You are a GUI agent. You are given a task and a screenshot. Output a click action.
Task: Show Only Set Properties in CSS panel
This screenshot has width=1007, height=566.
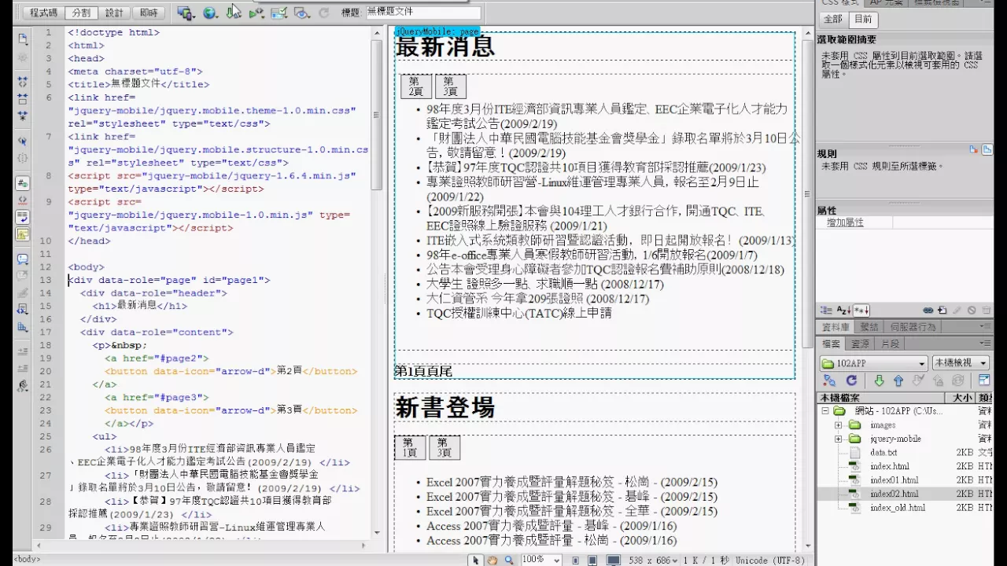pyautogui.click(x=861, y=311)
